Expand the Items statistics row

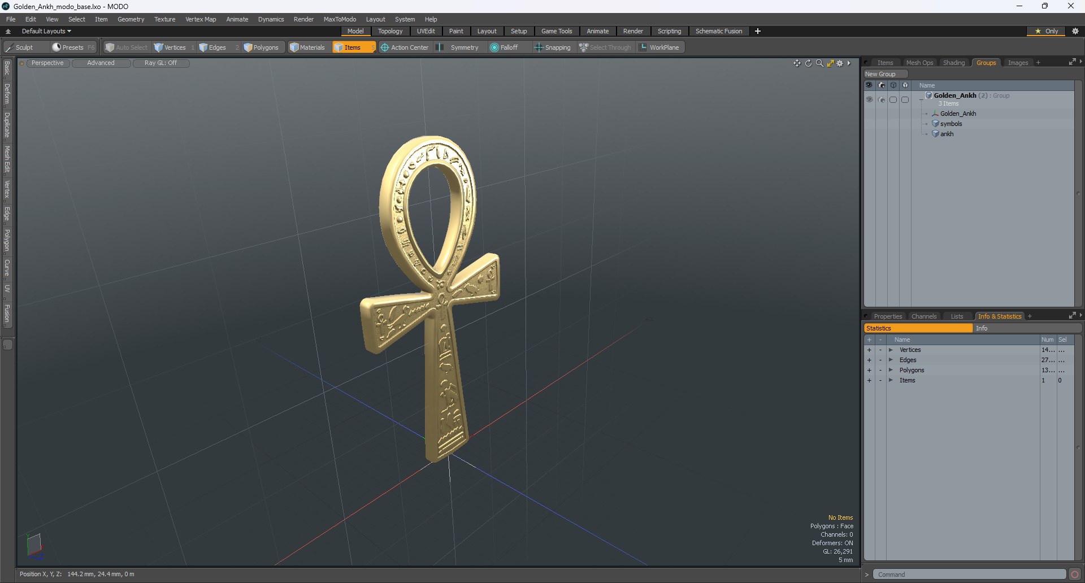pos(891,381)
